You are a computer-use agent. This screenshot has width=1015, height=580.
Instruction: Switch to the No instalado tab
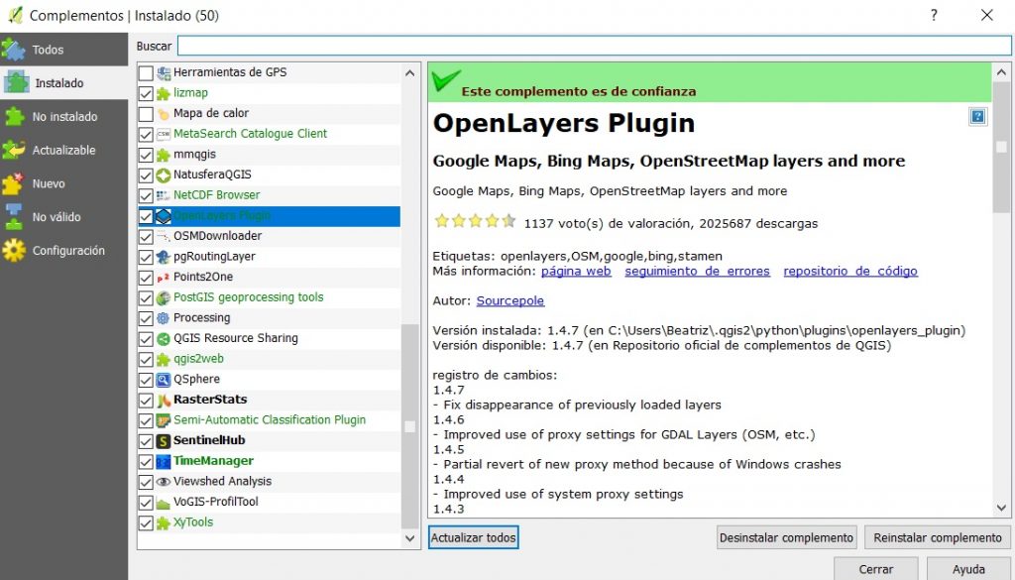coord(63,117)
